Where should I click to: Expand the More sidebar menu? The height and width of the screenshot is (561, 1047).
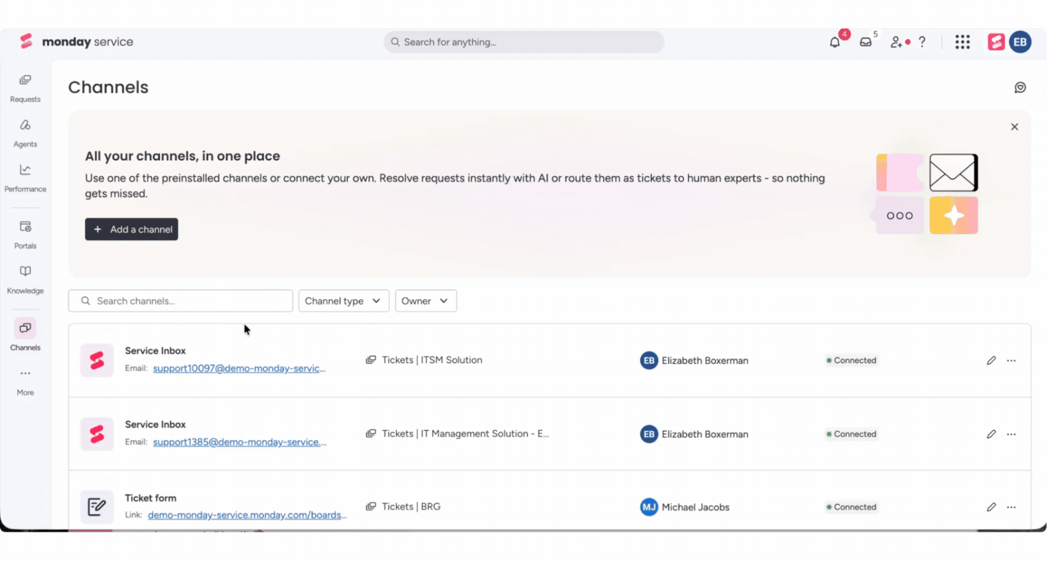[25, 382]
